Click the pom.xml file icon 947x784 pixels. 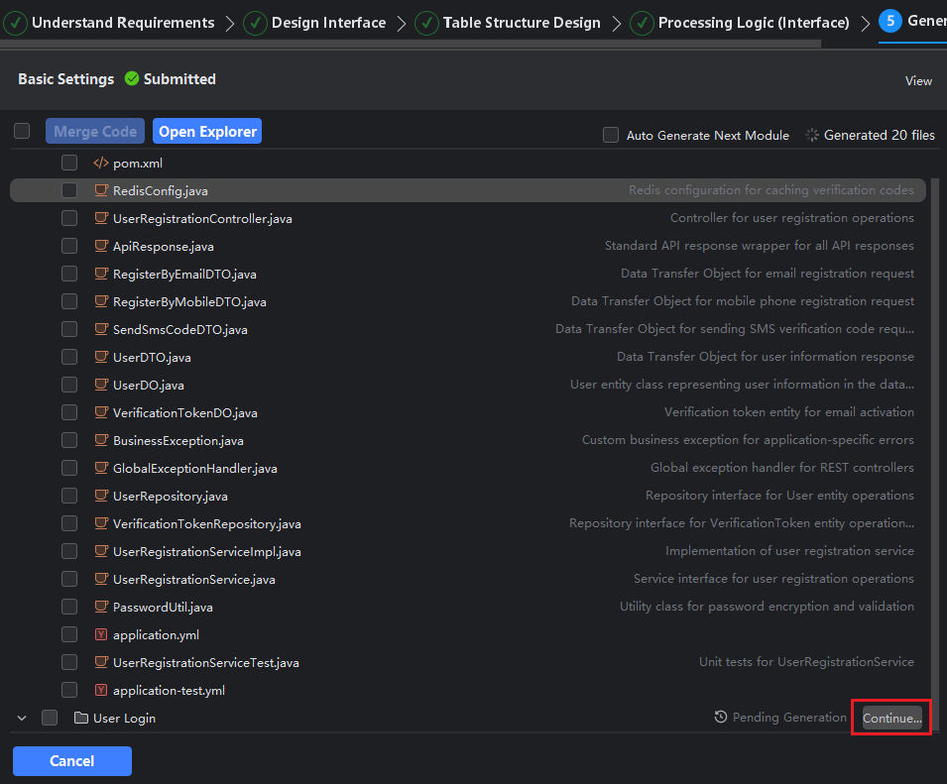[100, 163]
